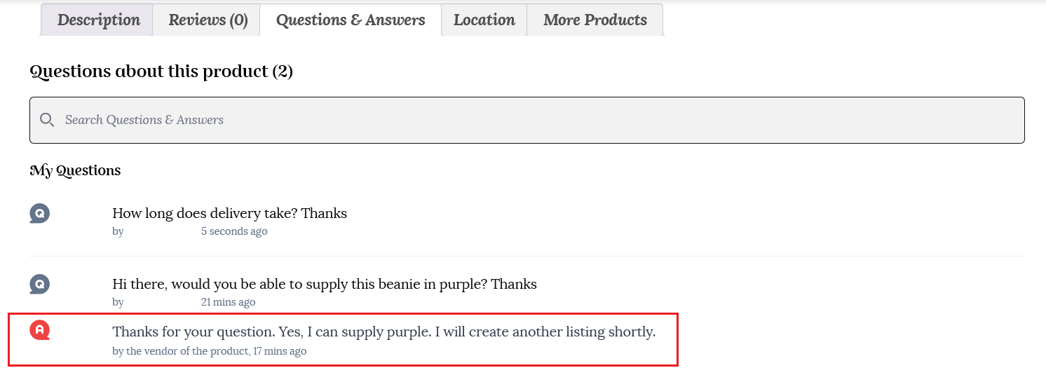Open the Location tab

(484, 20)
